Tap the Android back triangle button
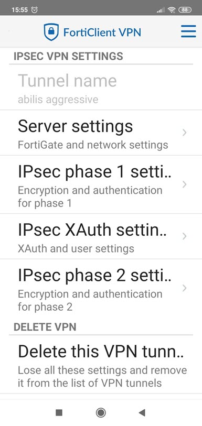 coord(142,413)
